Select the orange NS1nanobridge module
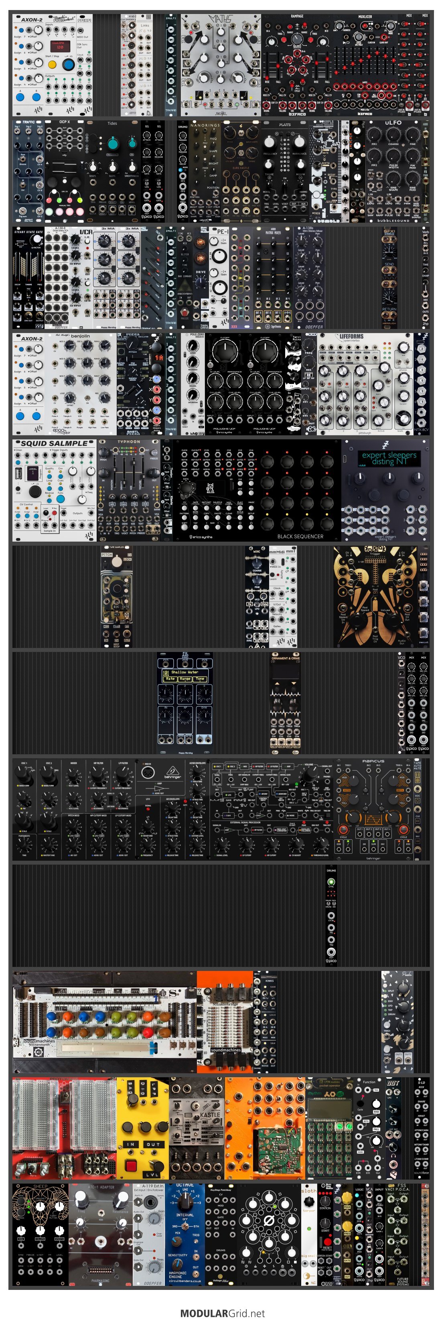Image resolution: width=446 pixels, height=1322 pixels. (225, 1022)
